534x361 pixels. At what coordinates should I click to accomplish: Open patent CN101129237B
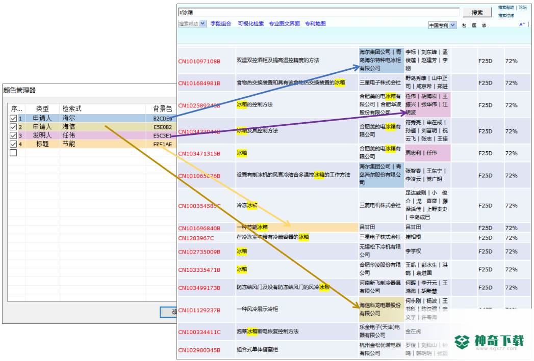tap(199, 311)
